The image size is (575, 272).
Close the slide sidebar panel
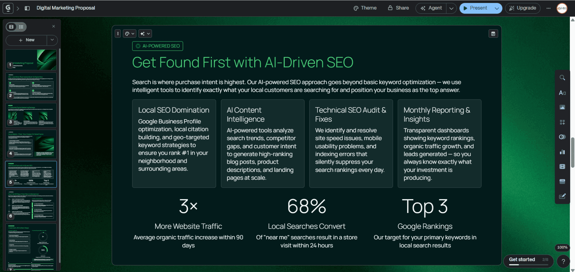pos(54,26)
